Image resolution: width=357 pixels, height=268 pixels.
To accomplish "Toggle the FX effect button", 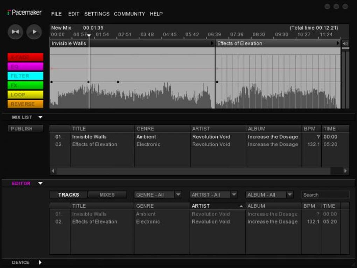I will click(25, 85).
